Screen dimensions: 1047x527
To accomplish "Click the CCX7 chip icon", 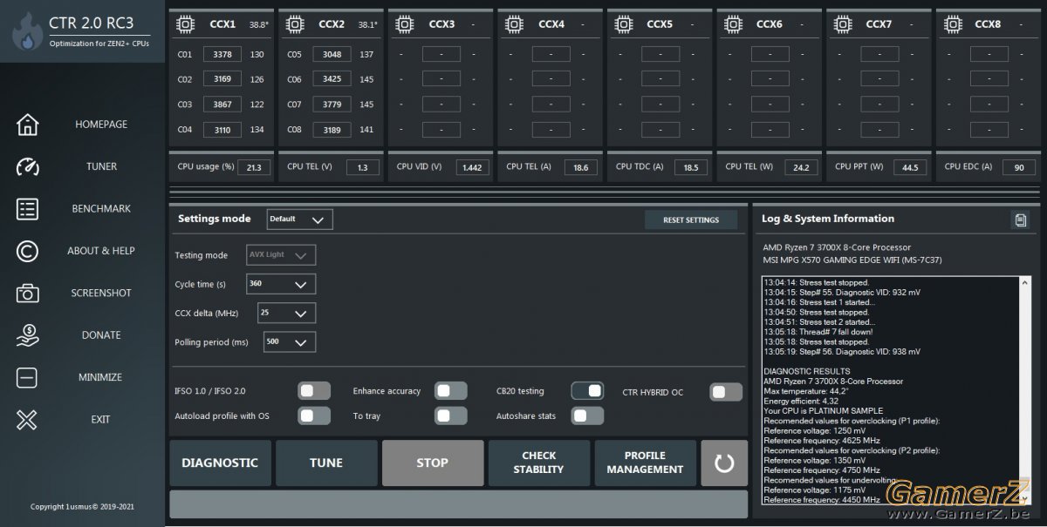I will pos(843,24).
